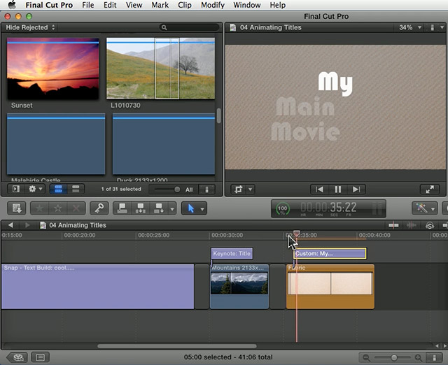This screenshot has width=448, height=365.
Task: Toggle viewer display switch next to 34%
Action: 432,27
